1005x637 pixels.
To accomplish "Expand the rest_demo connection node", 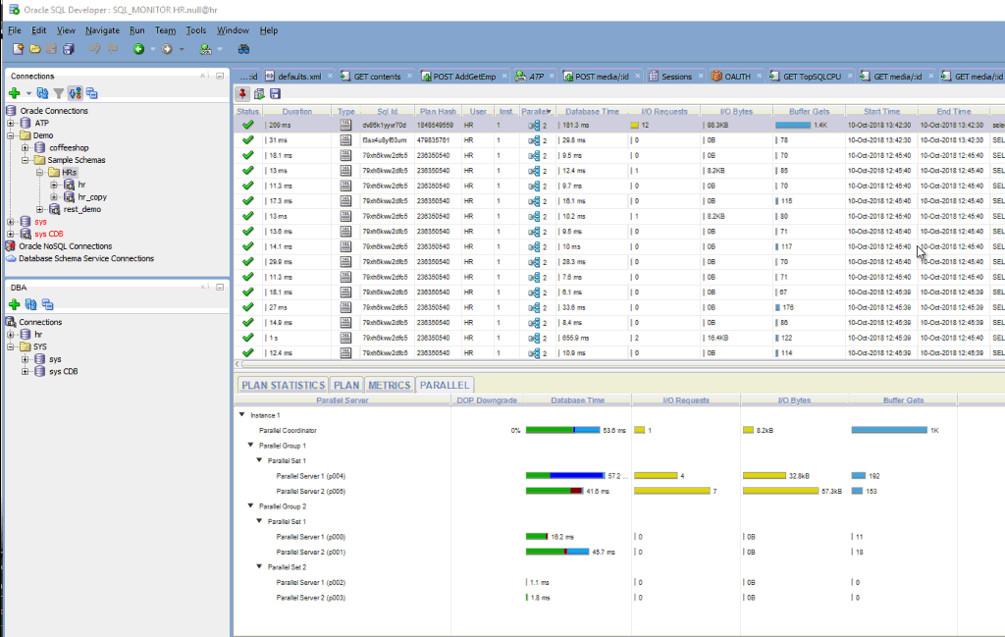I will click(39, 210).
